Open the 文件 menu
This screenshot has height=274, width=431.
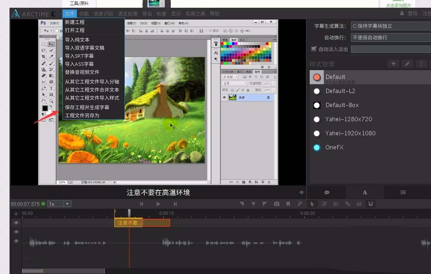click(x=69, y=14)
